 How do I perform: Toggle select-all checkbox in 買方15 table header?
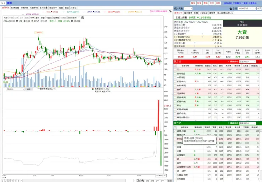point(175,66)
